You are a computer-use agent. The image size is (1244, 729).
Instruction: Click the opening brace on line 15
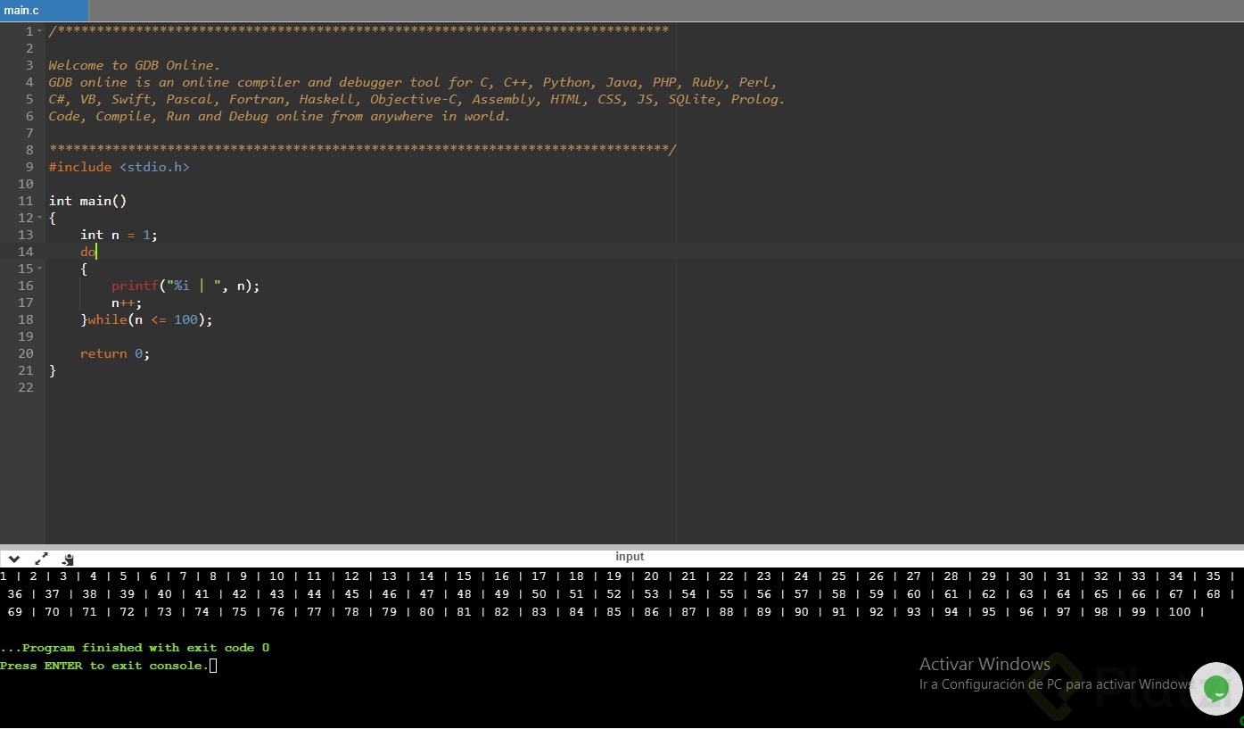pos(84,269)
